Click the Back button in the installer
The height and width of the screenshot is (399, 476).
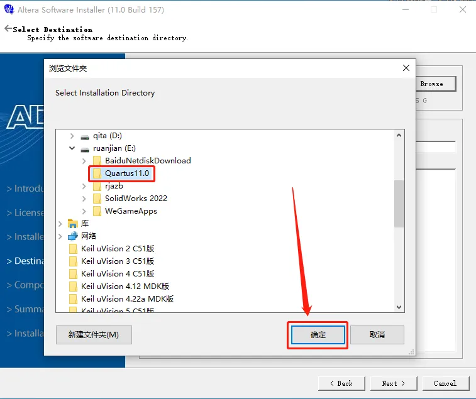pyautogui.click(x=341, y=383)
